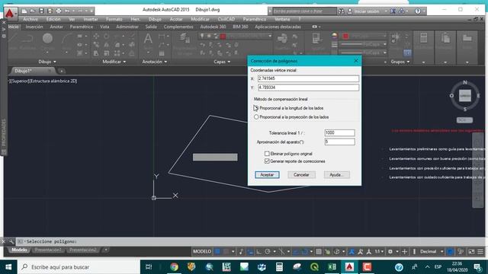
Task: Toggle the grid display in status bar
Action: [217, 252]
